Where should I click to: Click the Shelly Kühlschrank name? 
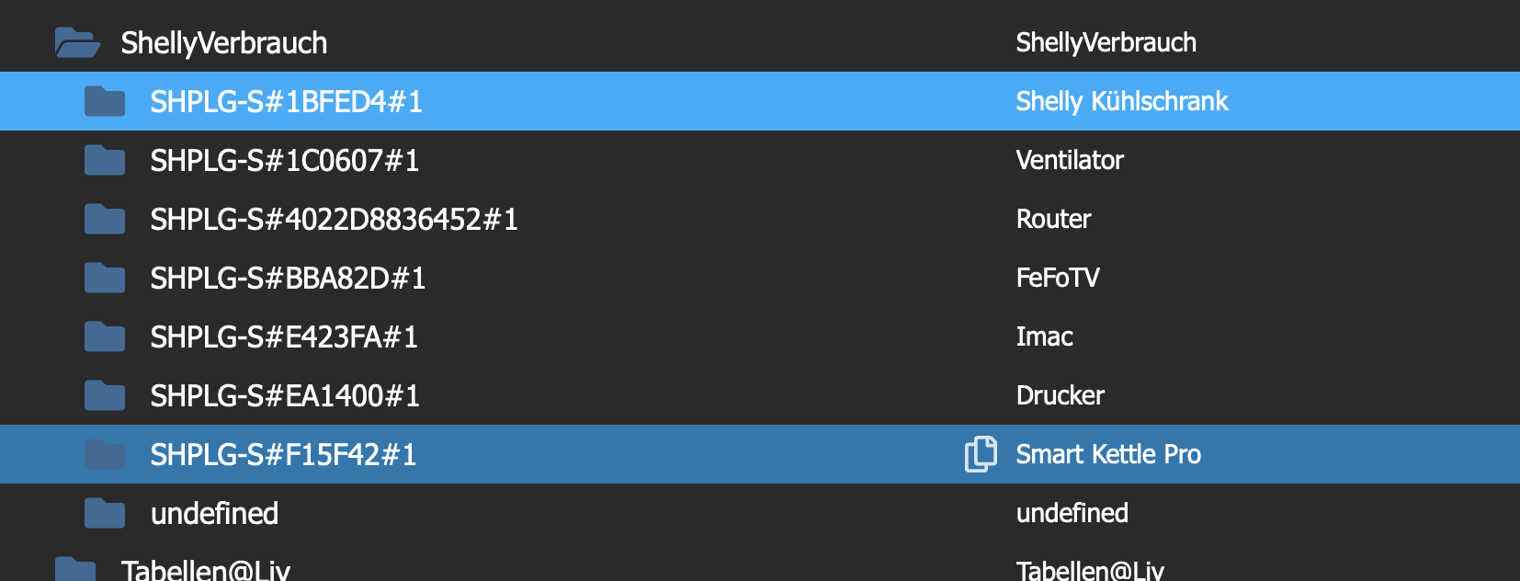point(1121,101)
